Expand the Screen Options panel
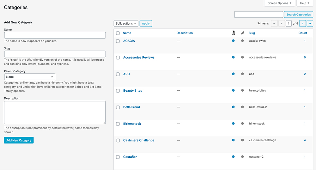This screenshot has width=316, height=170. pyautogui.click(x=279, y=3)
